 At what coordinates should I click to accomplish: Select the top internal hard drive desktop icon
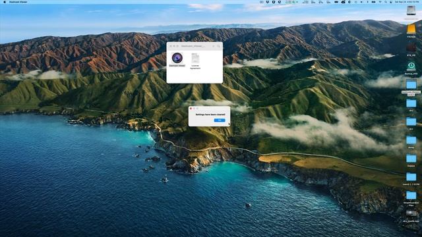pyautogui.click(x=411, y=11)
